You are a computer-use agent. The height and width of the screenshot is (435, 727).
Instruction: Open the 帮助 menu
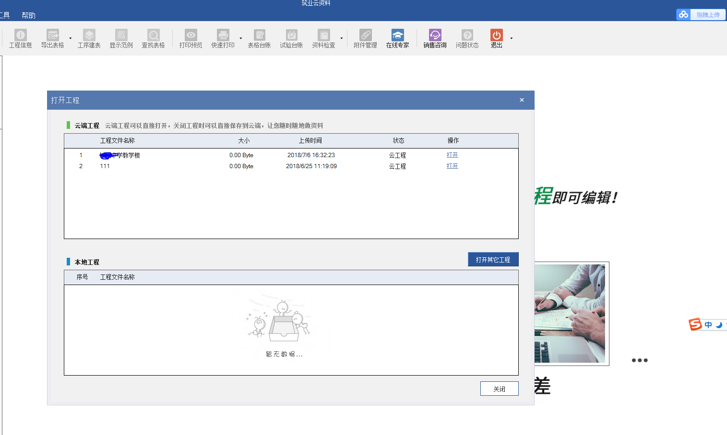point(29,15)
